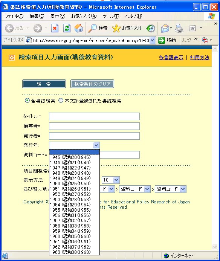The width and height of the screenshot is (220, 261).
Task: Click the IE icon in the status bar
Action: (x=5, y=255)
